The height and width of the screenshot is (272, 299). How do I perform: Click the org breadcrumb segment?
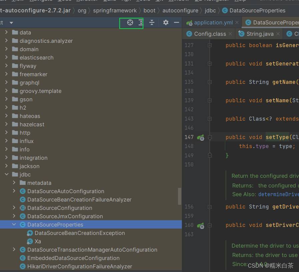pyautogui.click(x=82, y=10)
